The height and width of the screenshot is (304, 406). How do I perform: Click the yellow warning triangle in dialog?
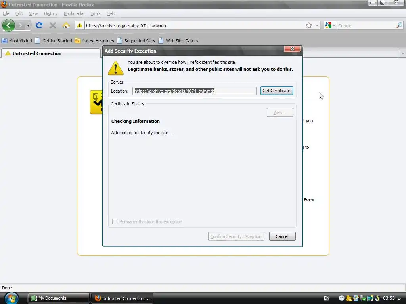(115, 68)
